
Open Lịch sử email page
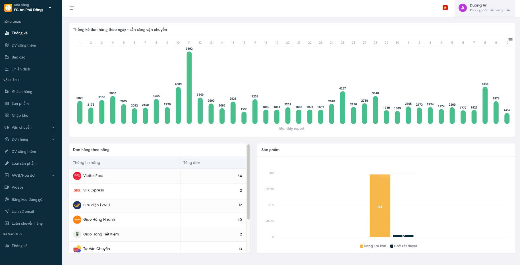23,211
